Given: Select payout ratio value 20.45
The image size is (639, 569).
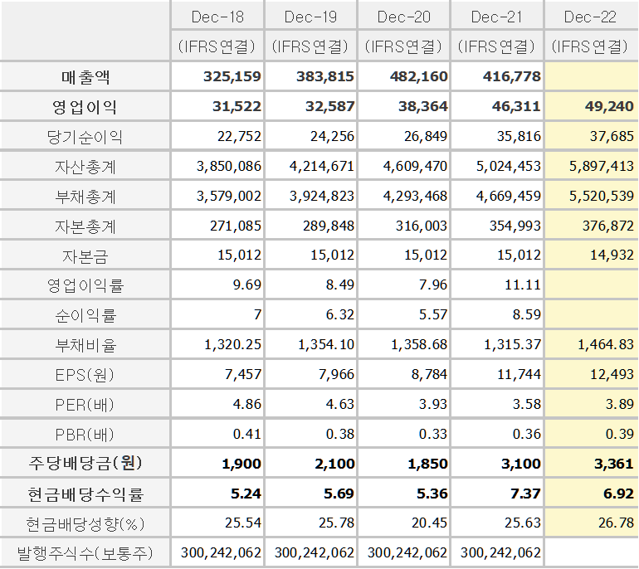Looking at the screenshot, I should point(430,523).
